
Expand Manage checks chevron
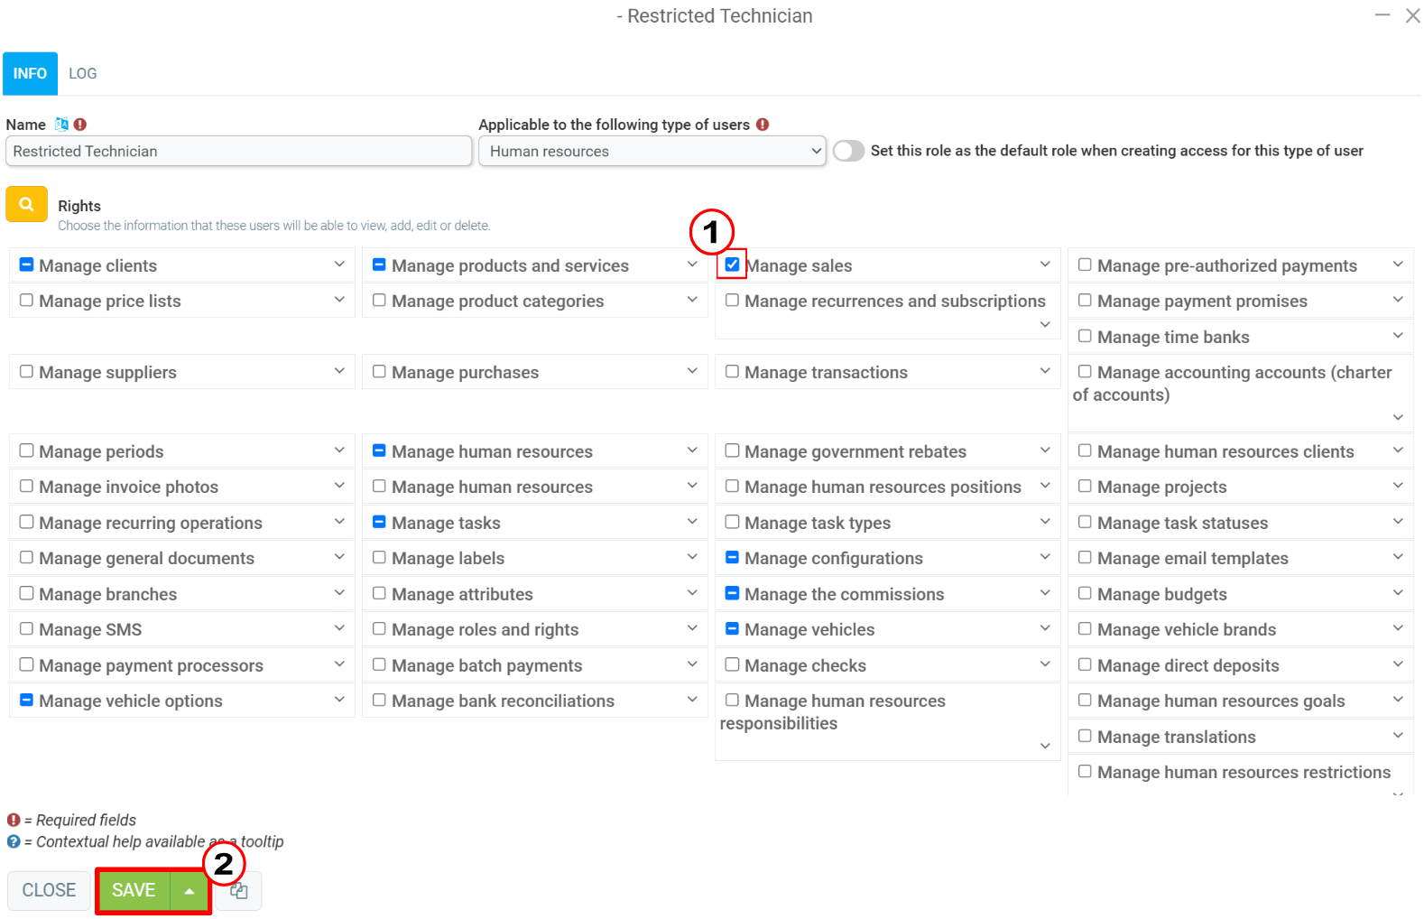1045,664
